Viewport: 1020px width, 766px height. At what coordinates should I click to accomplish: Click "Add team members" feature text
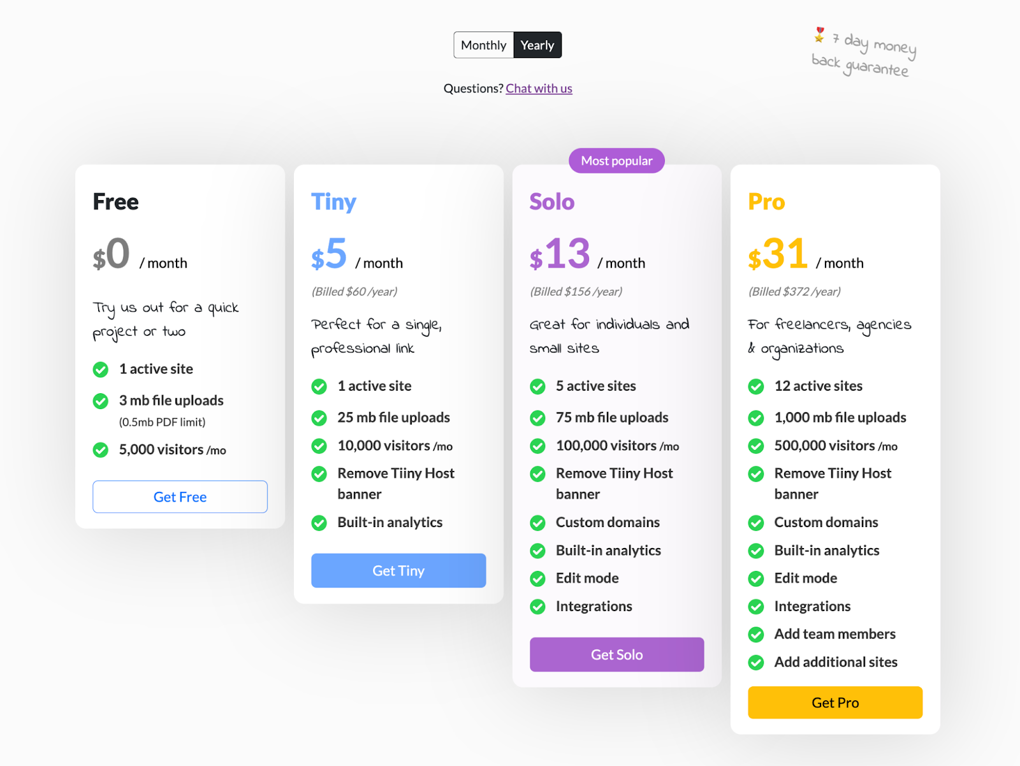point(835,634)
